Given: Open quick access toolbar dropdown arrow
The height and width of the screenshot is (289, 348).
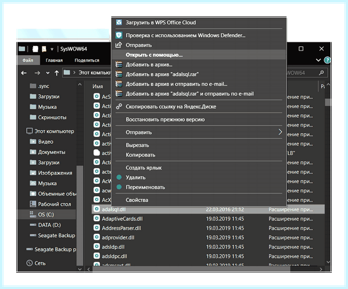Looking at the screenshot, I should click(x=52, y=49).
